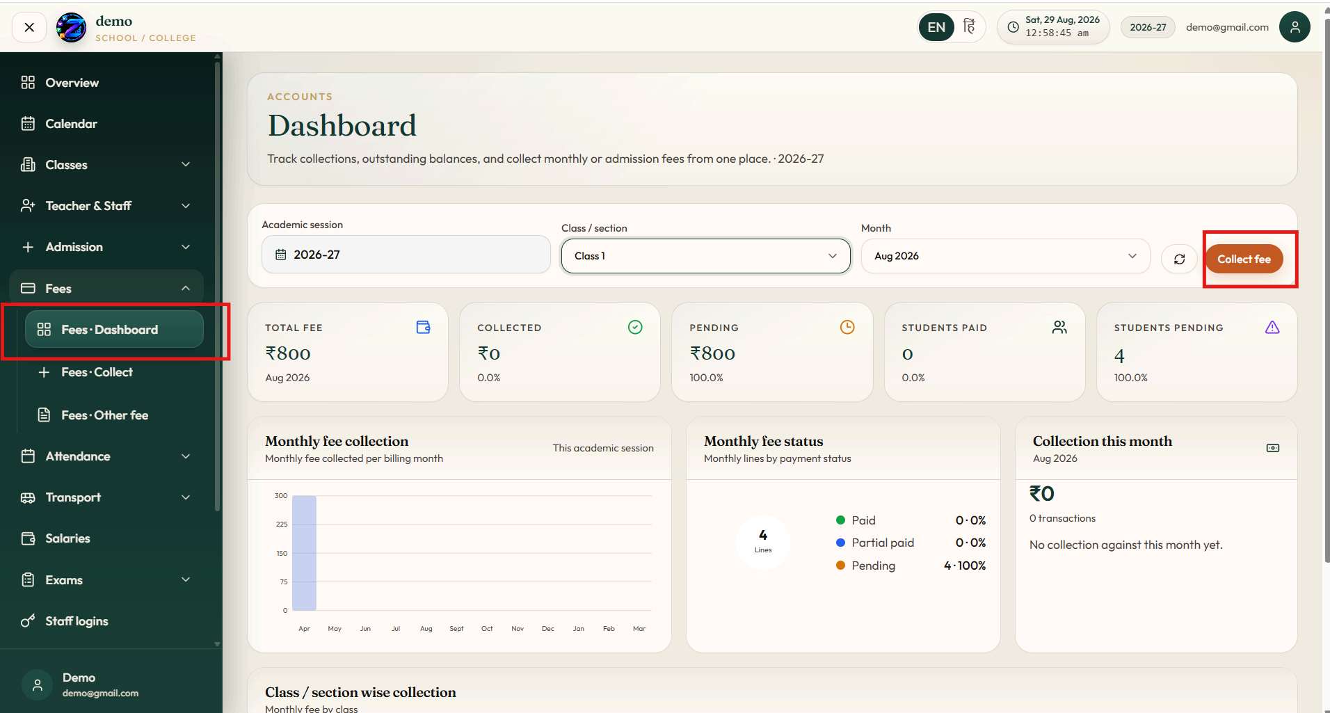
Task: Click the green Paid legend dot
Action: tap(840, 520)
